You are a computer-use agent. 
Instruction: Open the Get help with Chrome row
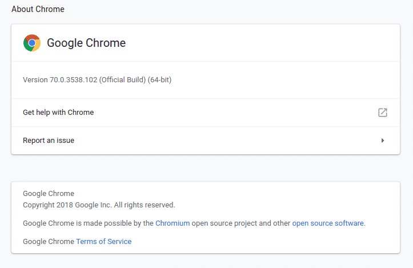coord(58,113)
